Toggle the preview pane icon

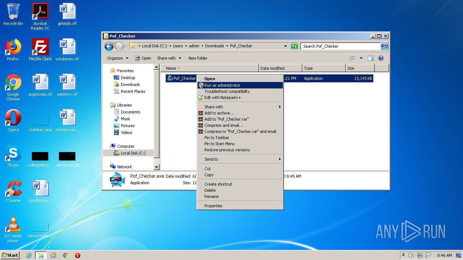coord(370,58)
